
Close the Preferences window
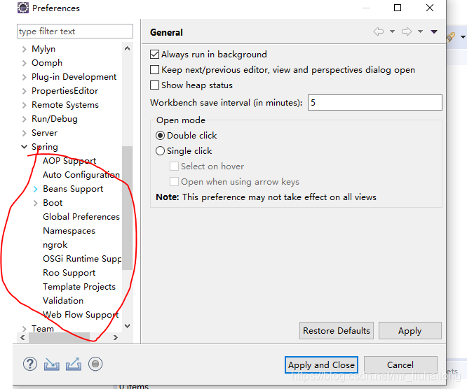coord(429,8)
